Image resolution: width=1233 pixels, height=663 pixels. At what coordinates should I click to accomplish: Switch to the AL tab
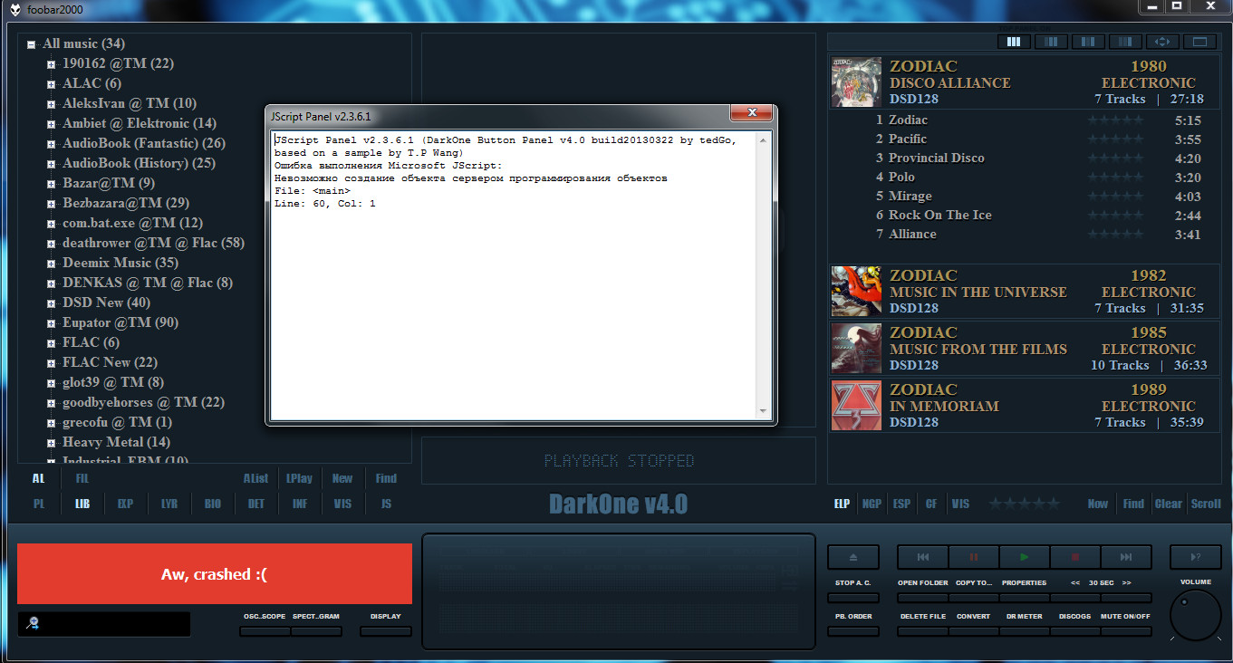39,478
